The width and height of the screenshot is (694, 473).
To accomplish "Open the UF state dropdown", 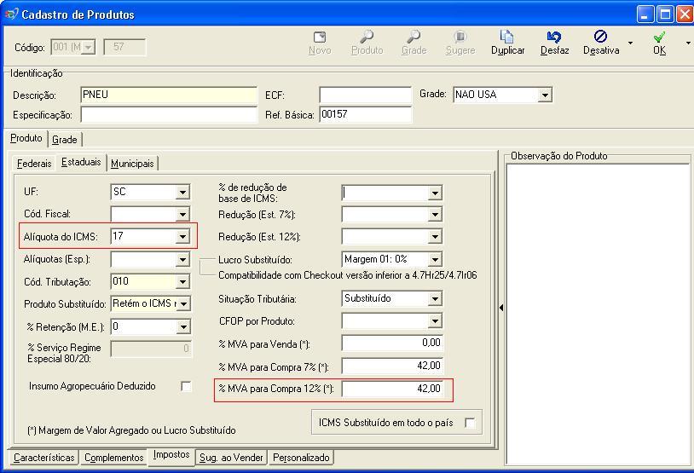I will tap(182, 193).
